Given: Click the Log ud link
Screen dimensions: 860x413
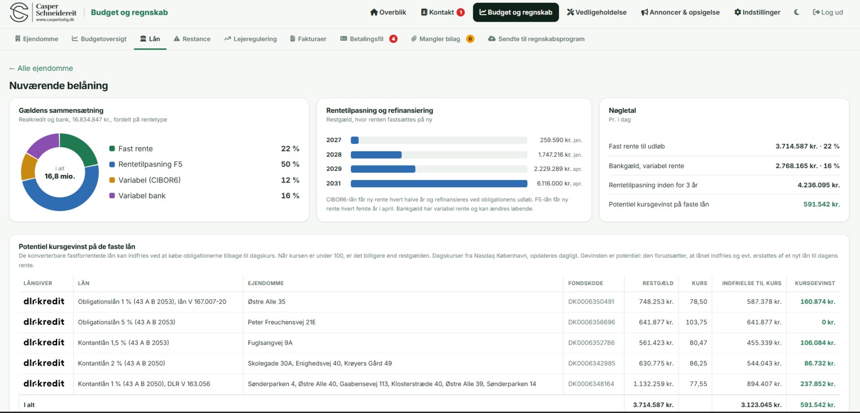Looking at the screenshot, I should (828, 12).
